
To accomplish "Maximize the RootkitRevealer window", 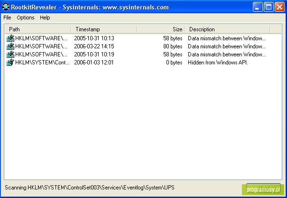I will coord(268,7).
